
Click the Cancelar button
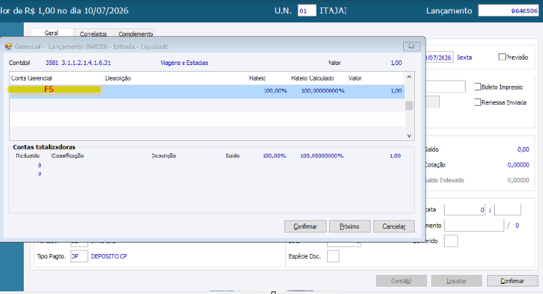click(x=394, y=227)
